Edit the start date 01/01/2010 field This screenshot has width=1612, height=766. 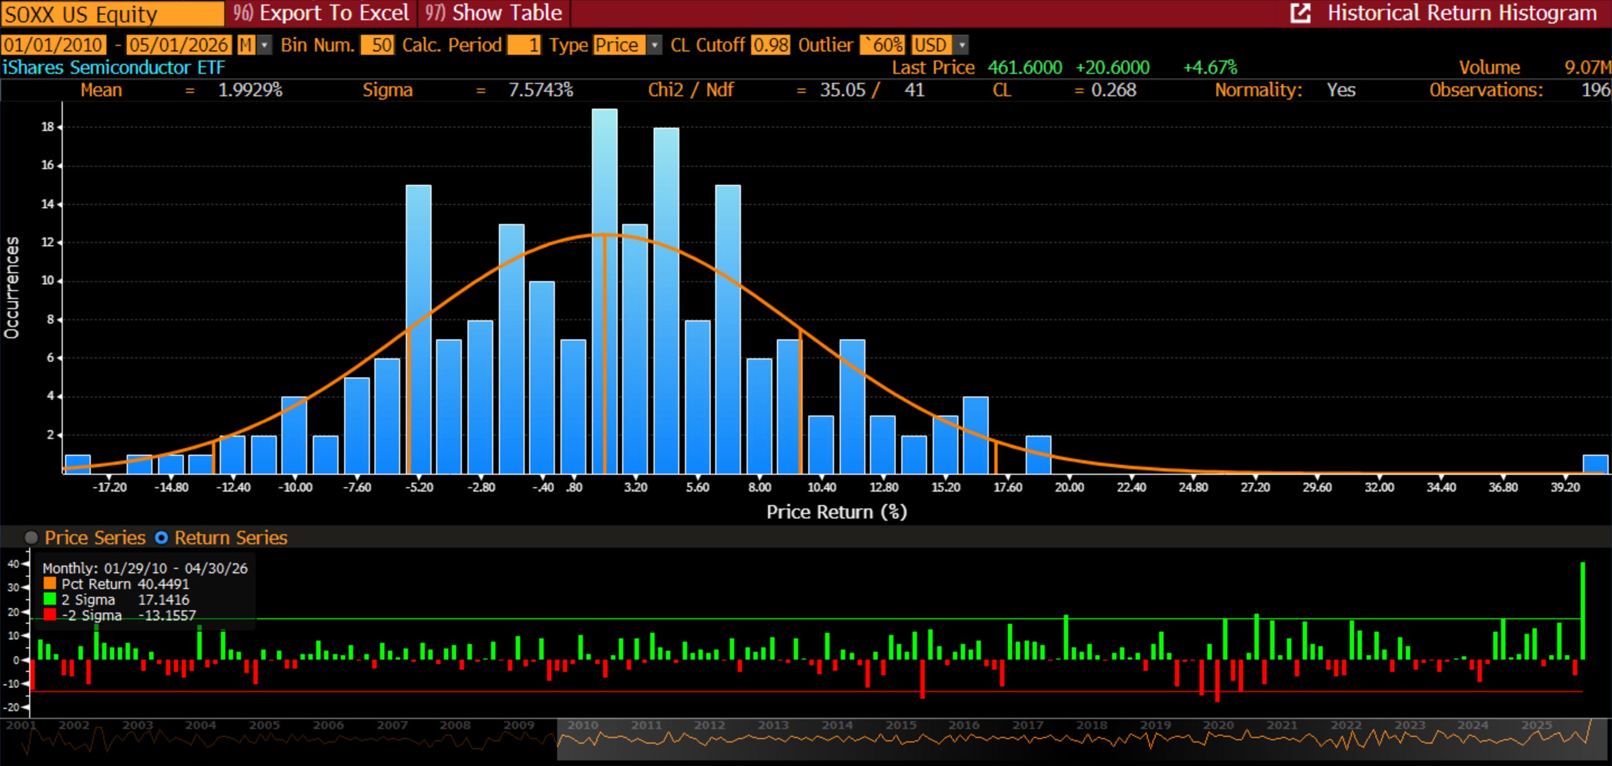(54, 45)
